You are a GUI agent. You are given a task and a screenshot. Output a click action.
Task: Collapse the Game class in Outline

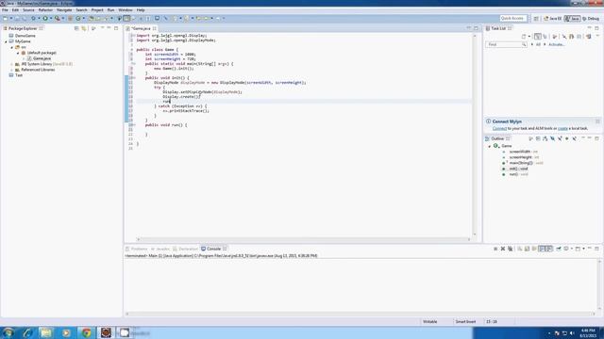(490, 146)
